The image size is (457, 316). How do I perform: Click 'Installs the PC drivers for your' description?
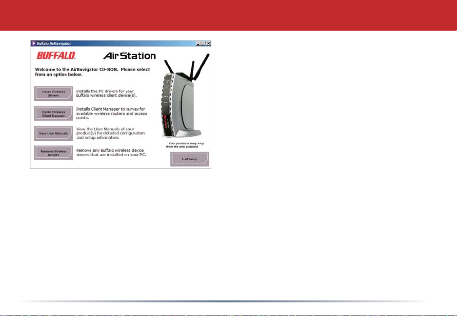pyautogui.click(x=106, y=93)
